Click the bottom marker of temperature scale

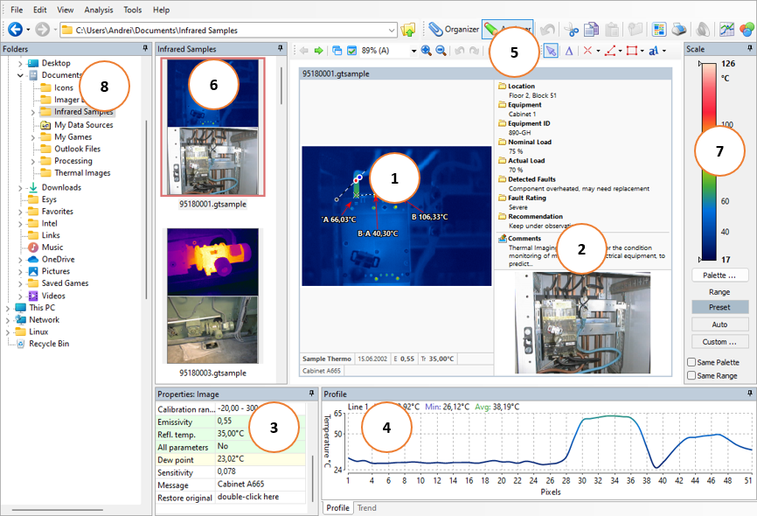click(x=700, y=260)
